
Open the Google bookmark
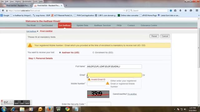[x=5, y=15]
